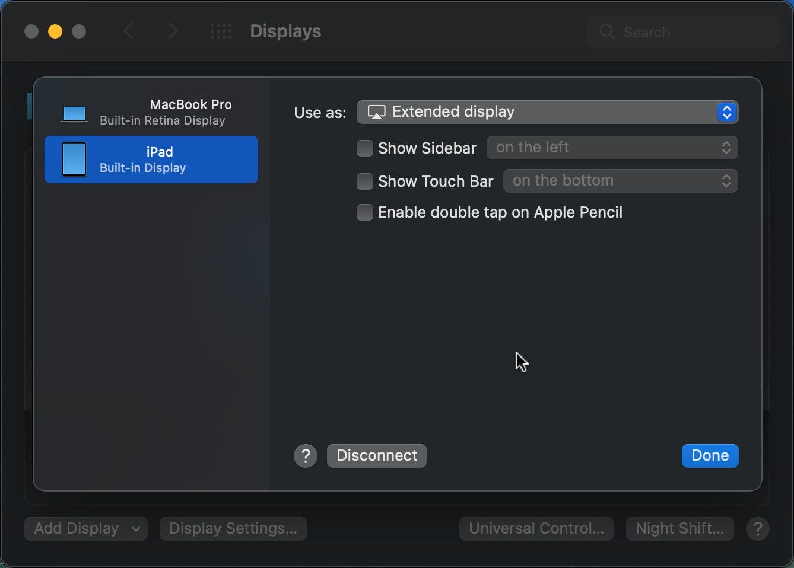794x568 pixels.
Task: Enable Show Touch Bar checkbox
Action: coord(364,181)
